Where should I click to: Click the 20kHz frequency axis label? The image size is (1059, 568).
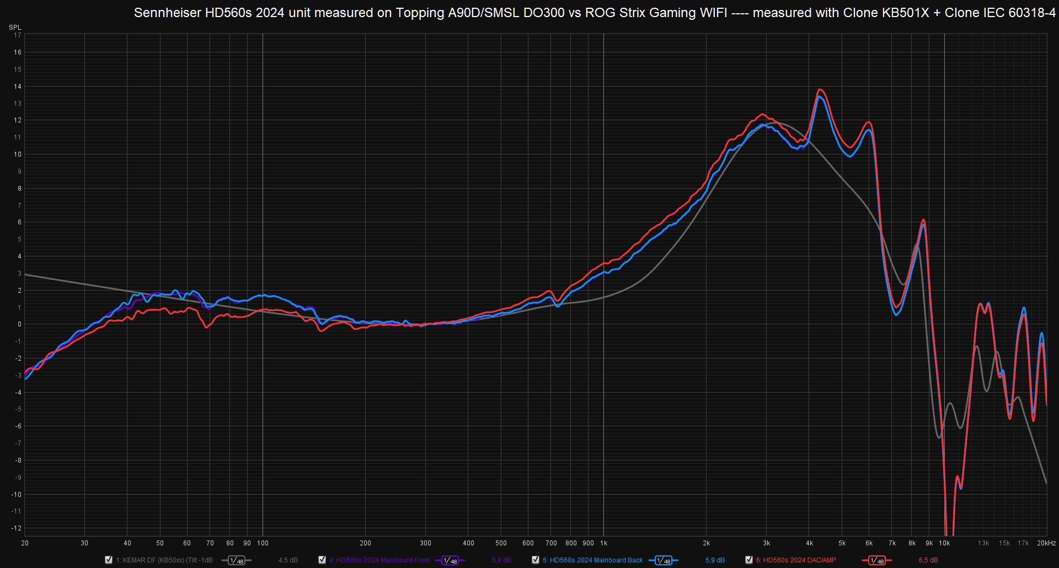click(1046, 543)
